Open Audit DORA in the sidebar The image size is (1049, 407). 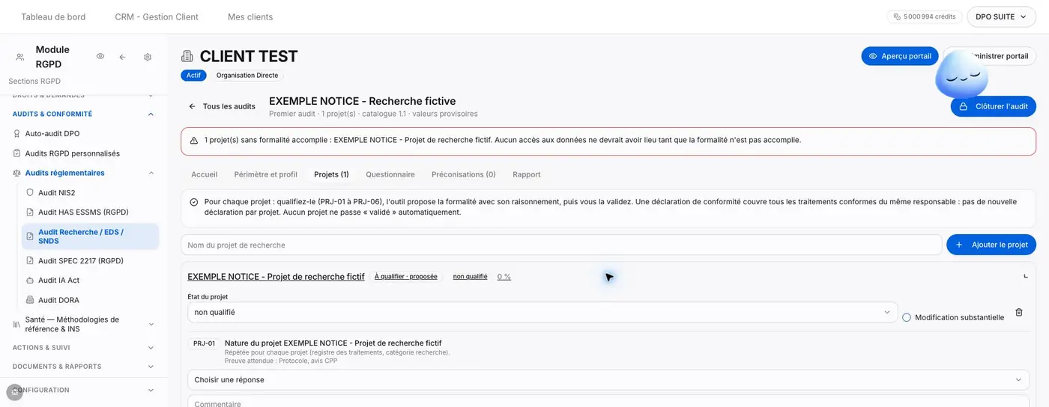[58, 300]
